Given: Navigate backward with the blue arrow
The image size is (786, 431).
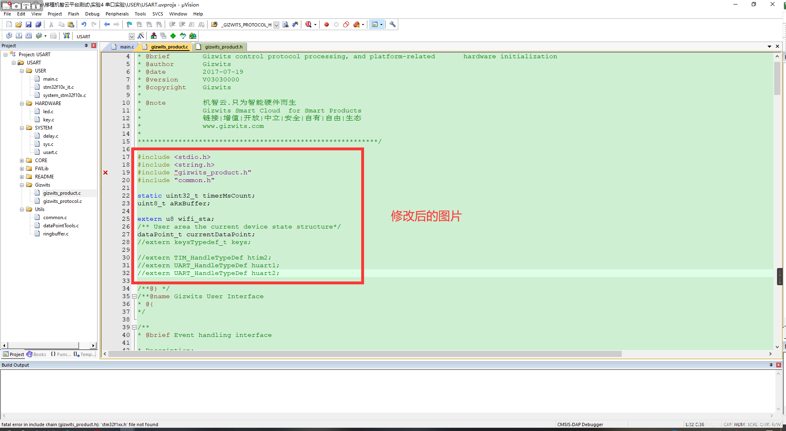Looking at the screenshot, I should [107, 24].
